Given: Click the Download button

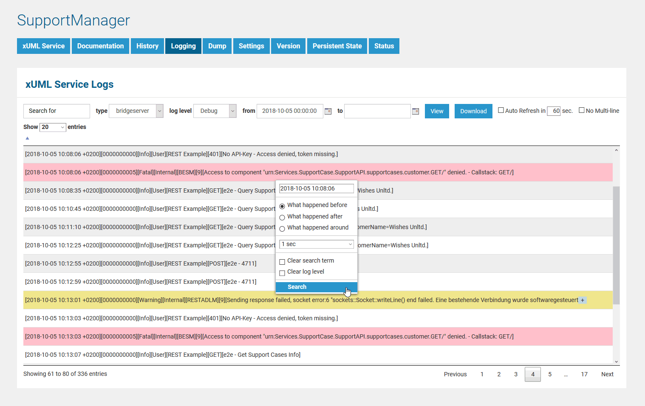Looking at the screenshot, I should pos(473,111).
